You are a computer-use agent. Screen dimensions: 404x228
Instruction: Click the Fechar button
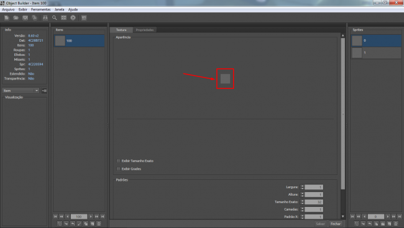[x=336, y=224]
